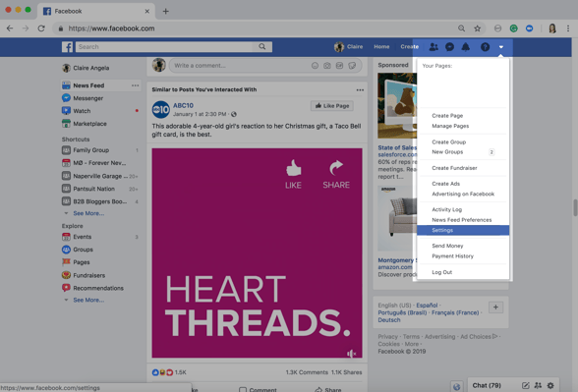This screenshot has width=578, height=392.
Task: Open Recommendations in Explore section
Action: pos(98,288)
